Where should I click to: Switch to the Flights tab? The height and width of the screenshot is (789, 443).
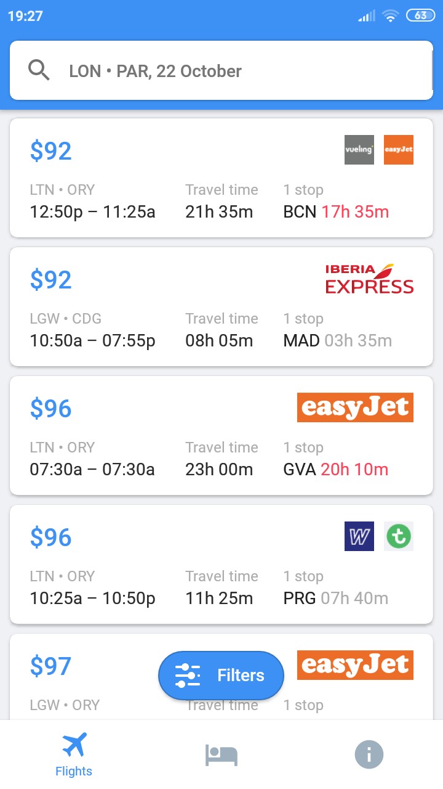(74, 754)
